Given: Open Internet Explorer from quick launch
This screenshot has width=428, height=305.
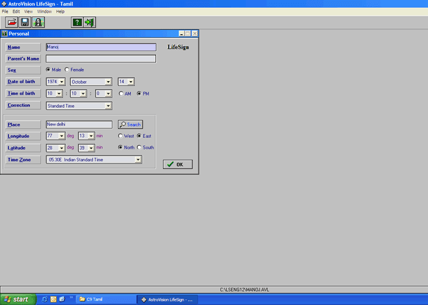Looking at the screenshot, I should tap(45, 300).
